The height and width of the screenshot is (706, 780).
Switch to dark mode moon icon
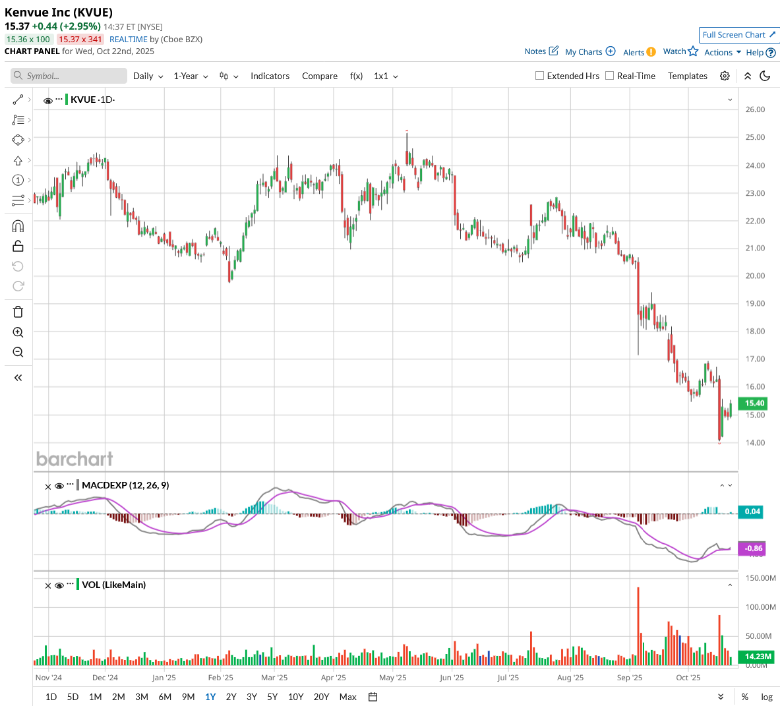coord(765,76)
